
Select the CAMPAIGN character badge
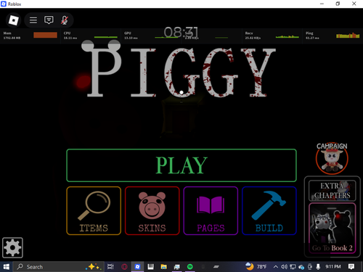[x=332, y=158]
